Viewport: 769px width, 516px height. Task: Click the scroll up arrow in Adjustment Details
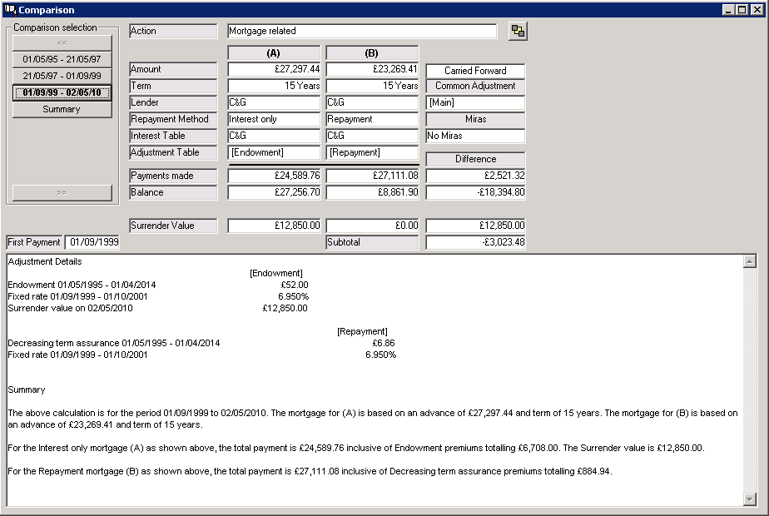point(749,261)
